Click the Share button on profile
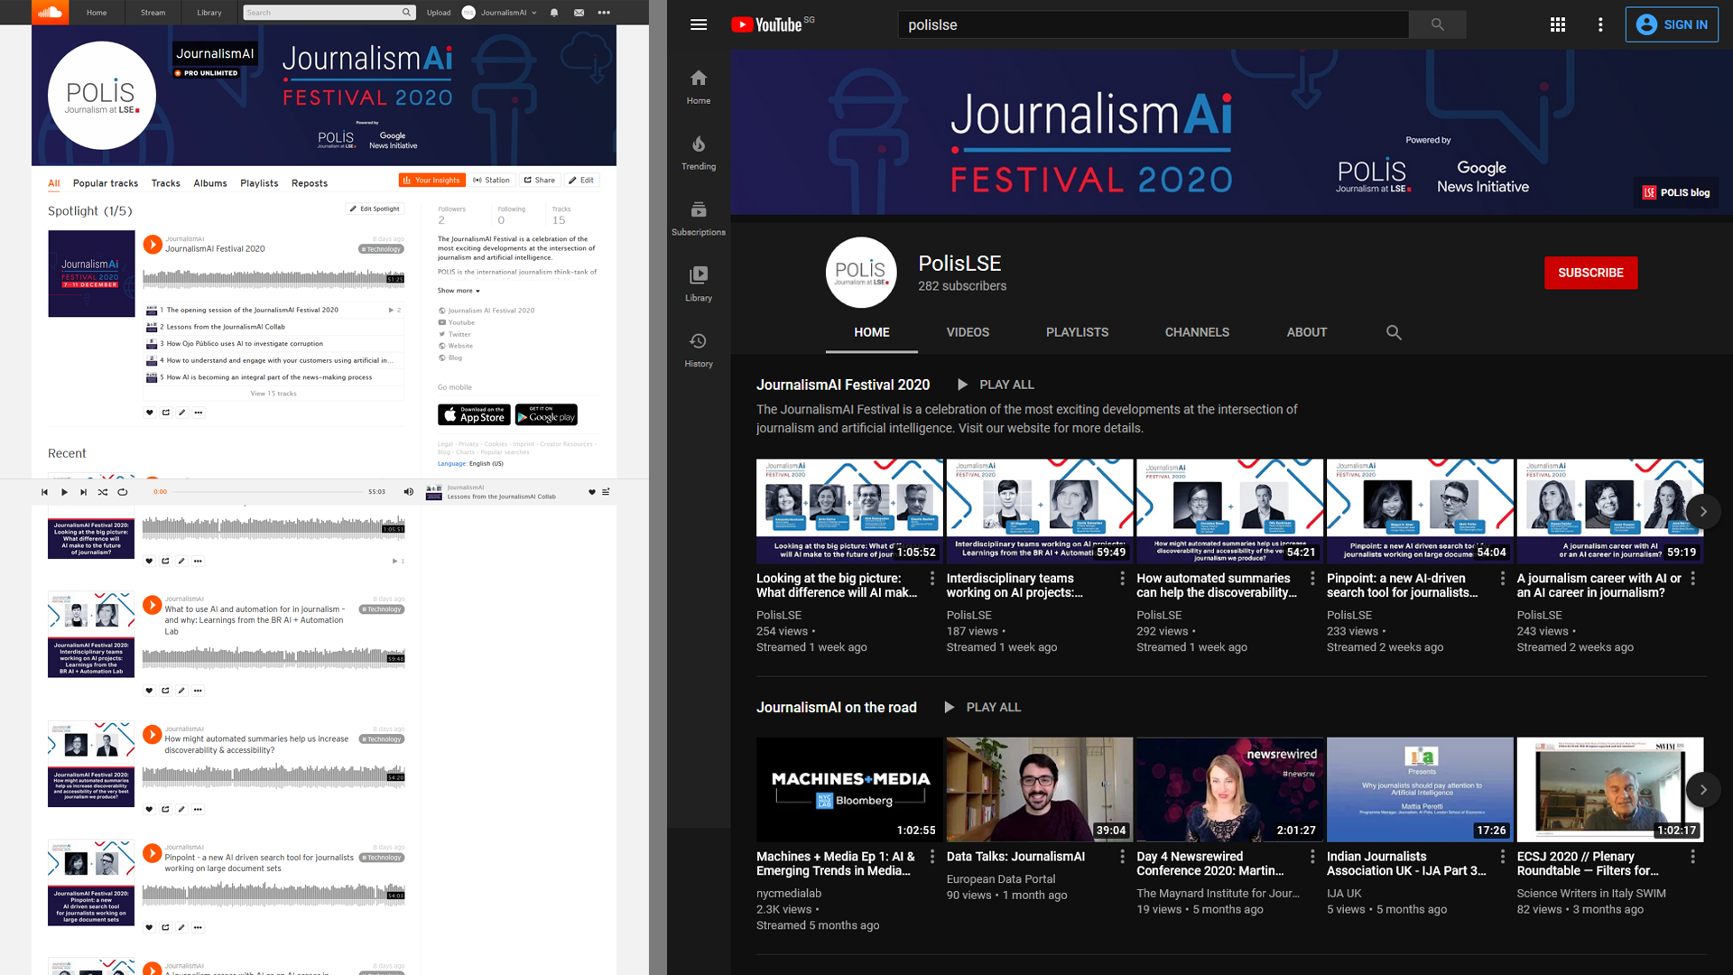Screen dimensions: 1733x975 pyautogui.click(x=540, y=181)
